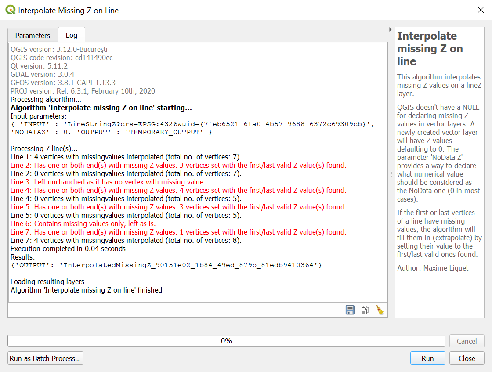
Task: Click 'Execution completed in 0.04 seconds'
Action: (68, 249)
